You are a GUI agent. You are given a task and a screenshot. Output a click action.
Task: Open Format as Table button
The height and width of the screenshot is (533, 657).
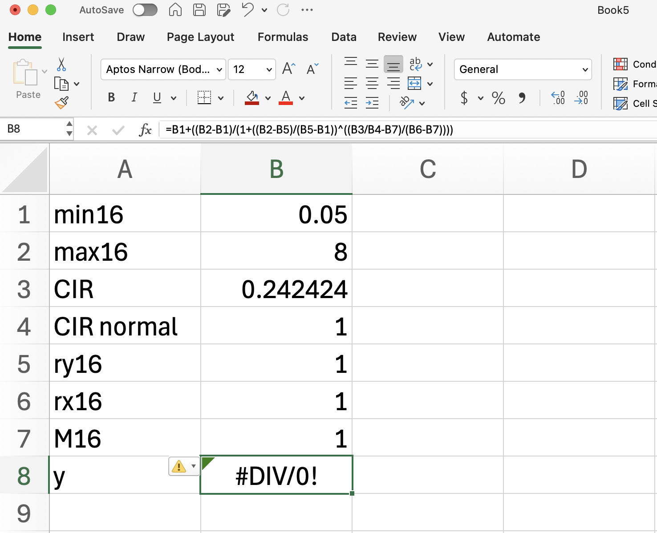635,84
